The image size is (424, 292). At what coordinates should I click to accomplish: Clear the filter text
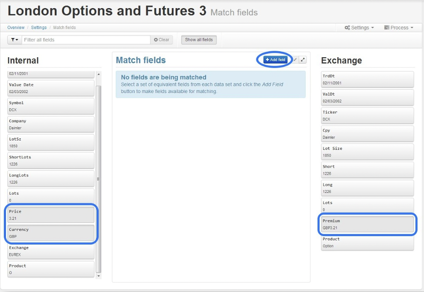(162, 40)
